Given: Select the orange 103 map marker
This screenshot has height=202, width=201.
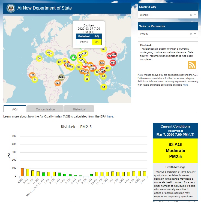Looking at the screenshot, I should (58, 83).
